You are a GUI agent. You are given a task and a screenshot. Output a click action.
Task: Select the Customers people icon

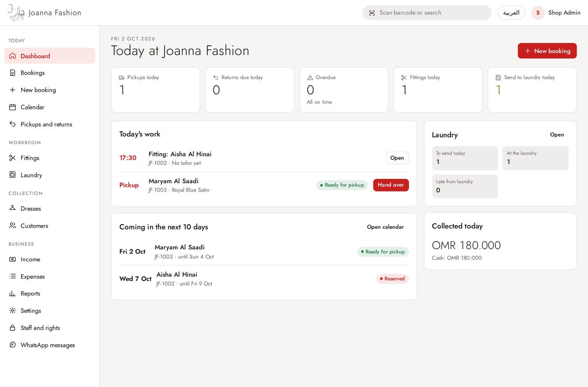coord(12,225)
